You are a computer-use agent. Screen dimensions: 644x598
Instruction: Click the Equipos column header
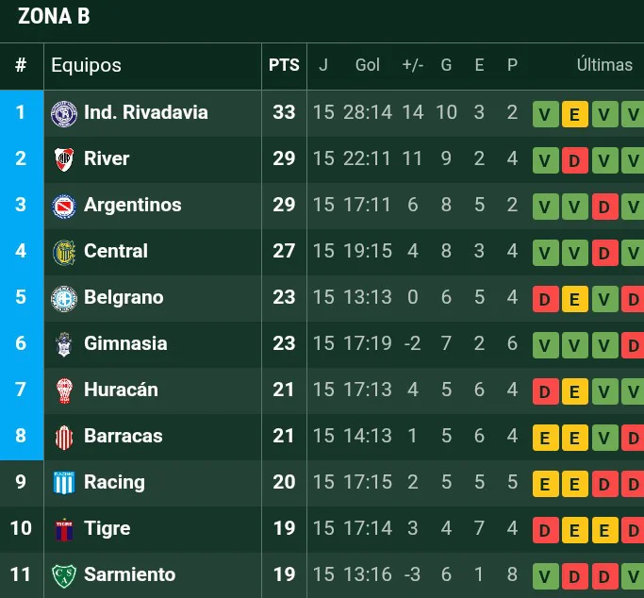[86, 65]
